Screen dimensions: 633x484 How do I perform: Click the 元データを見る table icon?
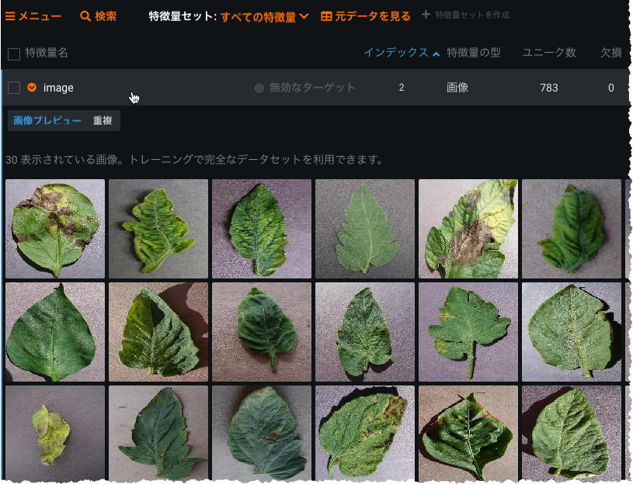coord(326,16)
